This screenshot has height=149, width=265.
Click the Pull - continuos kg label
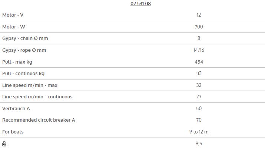23,74
